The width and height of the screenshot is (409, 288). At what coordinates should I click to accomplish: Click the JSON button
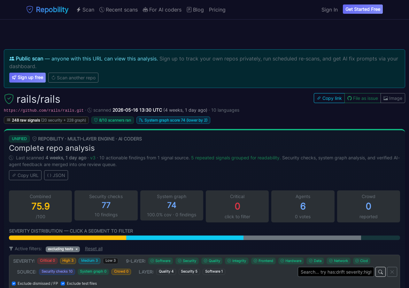pos(56,175)
